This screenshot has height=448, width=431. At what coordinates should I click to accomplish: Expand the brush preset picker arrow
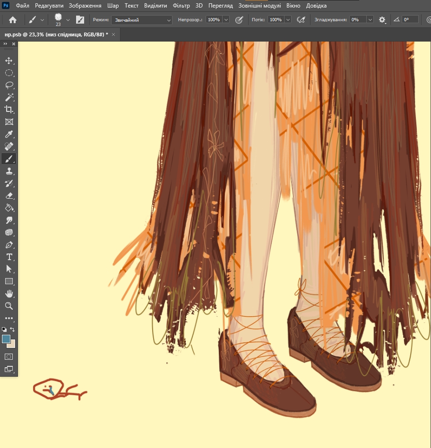(68, 20)
